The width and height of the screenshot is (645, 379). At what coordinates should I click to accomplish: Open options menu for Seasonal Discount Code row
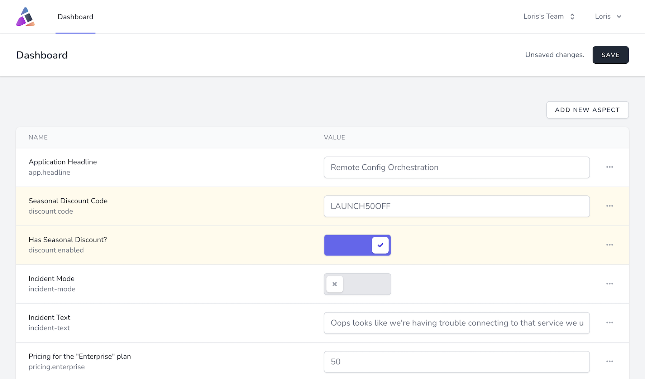(x=610, y=206)
